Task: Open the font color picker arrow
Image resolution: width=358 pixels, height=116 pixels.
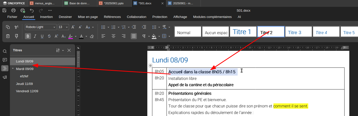Action: click(86, 36)
